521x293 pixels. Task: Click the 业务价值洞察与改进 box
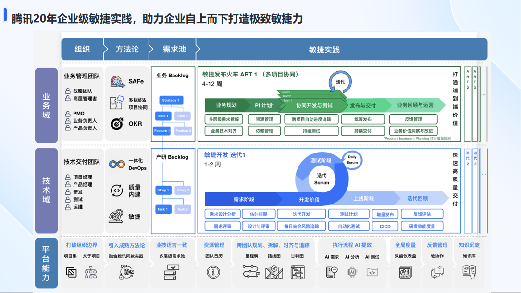point(413,131)
